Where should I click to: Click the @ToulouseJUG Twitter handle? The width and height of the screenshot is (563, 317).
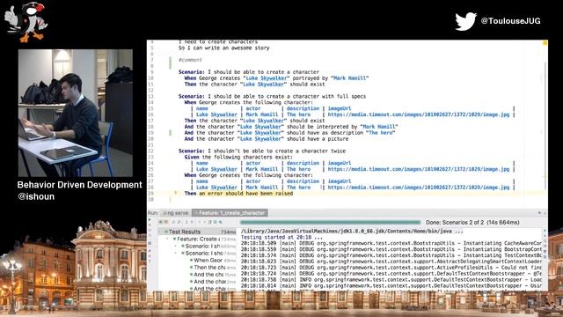click(x=510, y=21)
